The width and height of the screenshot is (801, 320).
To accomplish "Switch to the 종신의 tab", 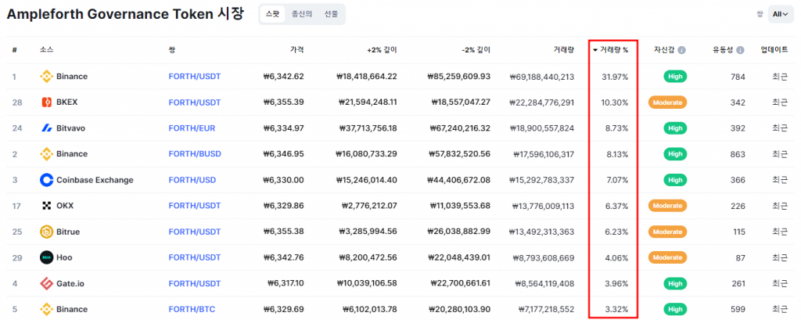I will 301,14.
